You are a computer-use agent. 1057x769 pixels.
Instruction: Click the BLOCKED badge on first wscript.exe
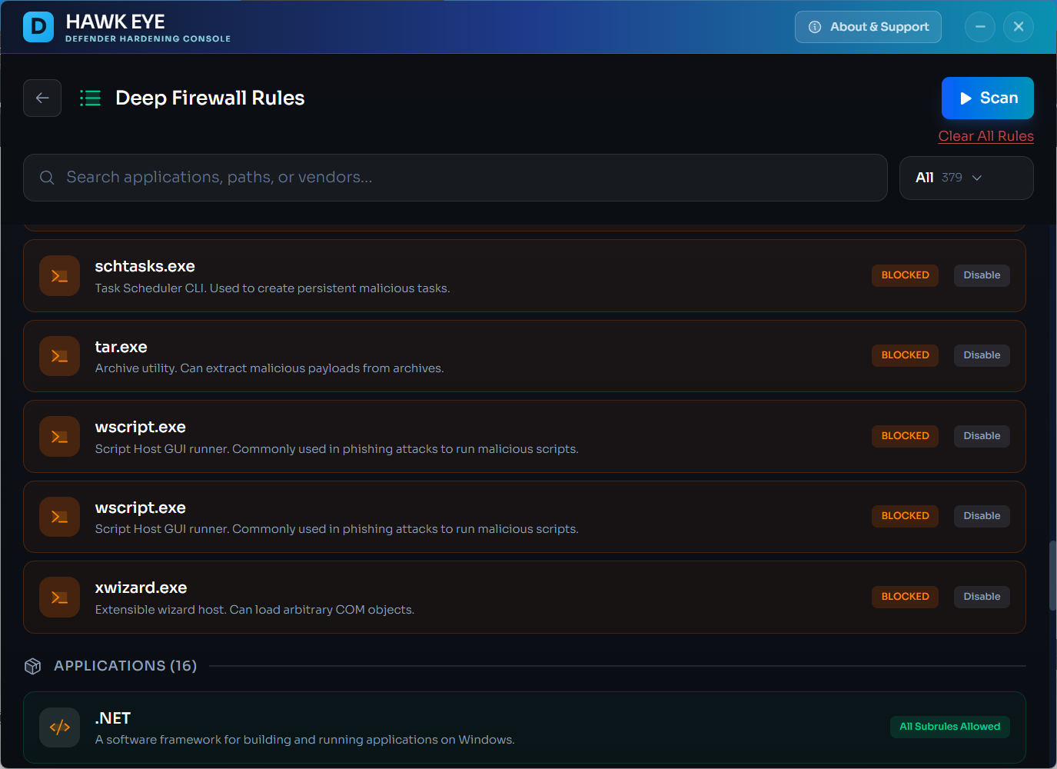pyautogui.click(x=905, y=436)
